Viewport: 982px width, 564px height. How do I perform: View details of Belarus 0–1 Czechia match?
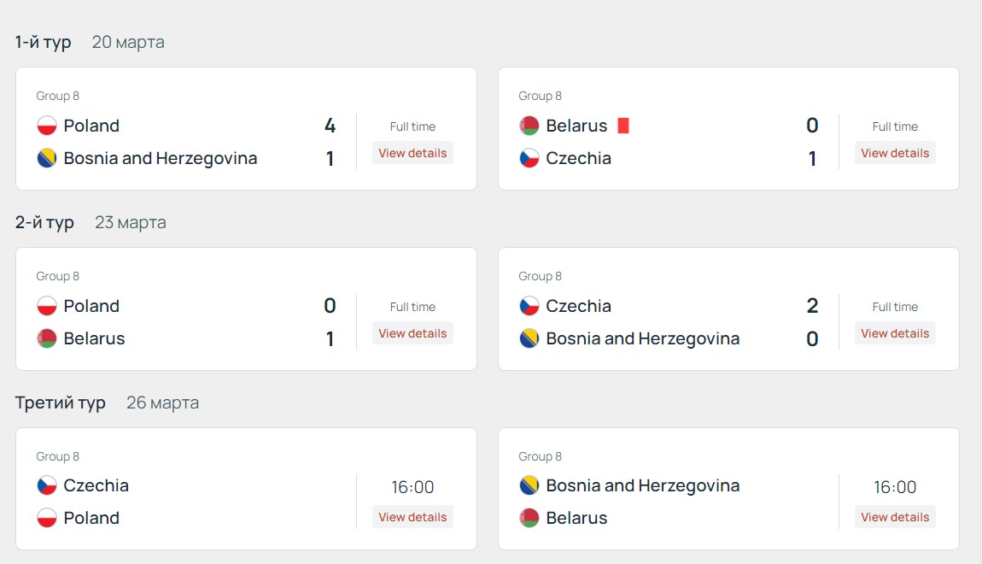click(x=895, y=153)
